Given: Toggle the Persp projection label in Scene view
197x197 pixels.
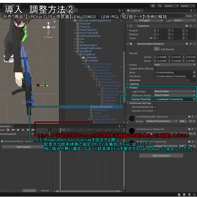Looking at the screenshot, I should (x=48, y=37).
